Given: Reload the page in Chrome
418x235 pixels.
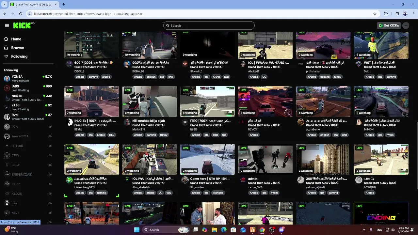Looking at the screenshot, I should (20, 14).
